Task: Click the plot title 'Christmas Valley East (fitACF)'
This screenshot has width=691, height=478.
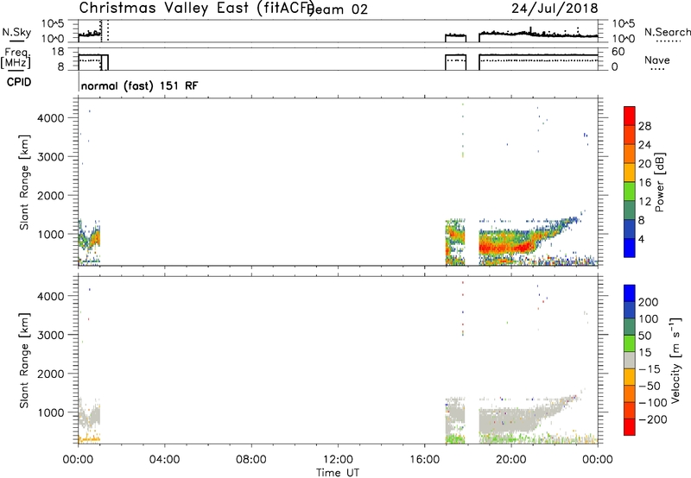Action: (x=196, y=8)
